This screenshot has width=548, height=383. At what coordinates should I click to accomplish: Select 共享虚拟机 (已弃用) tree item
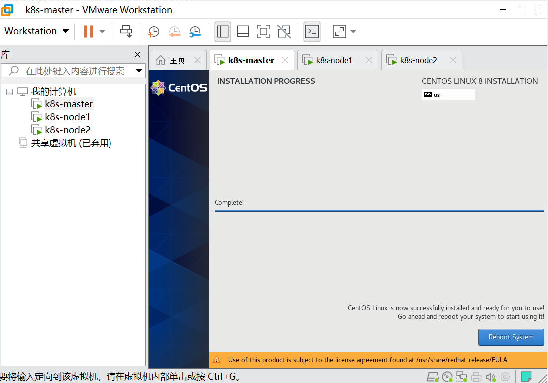click(x=71, y=143)
